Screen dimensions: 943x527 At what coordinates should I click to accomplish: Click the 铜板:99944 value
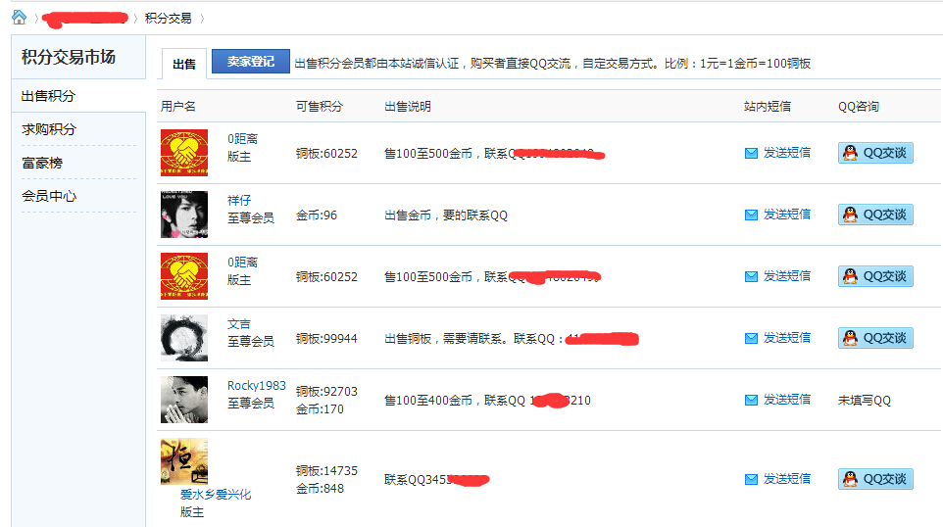326,338
